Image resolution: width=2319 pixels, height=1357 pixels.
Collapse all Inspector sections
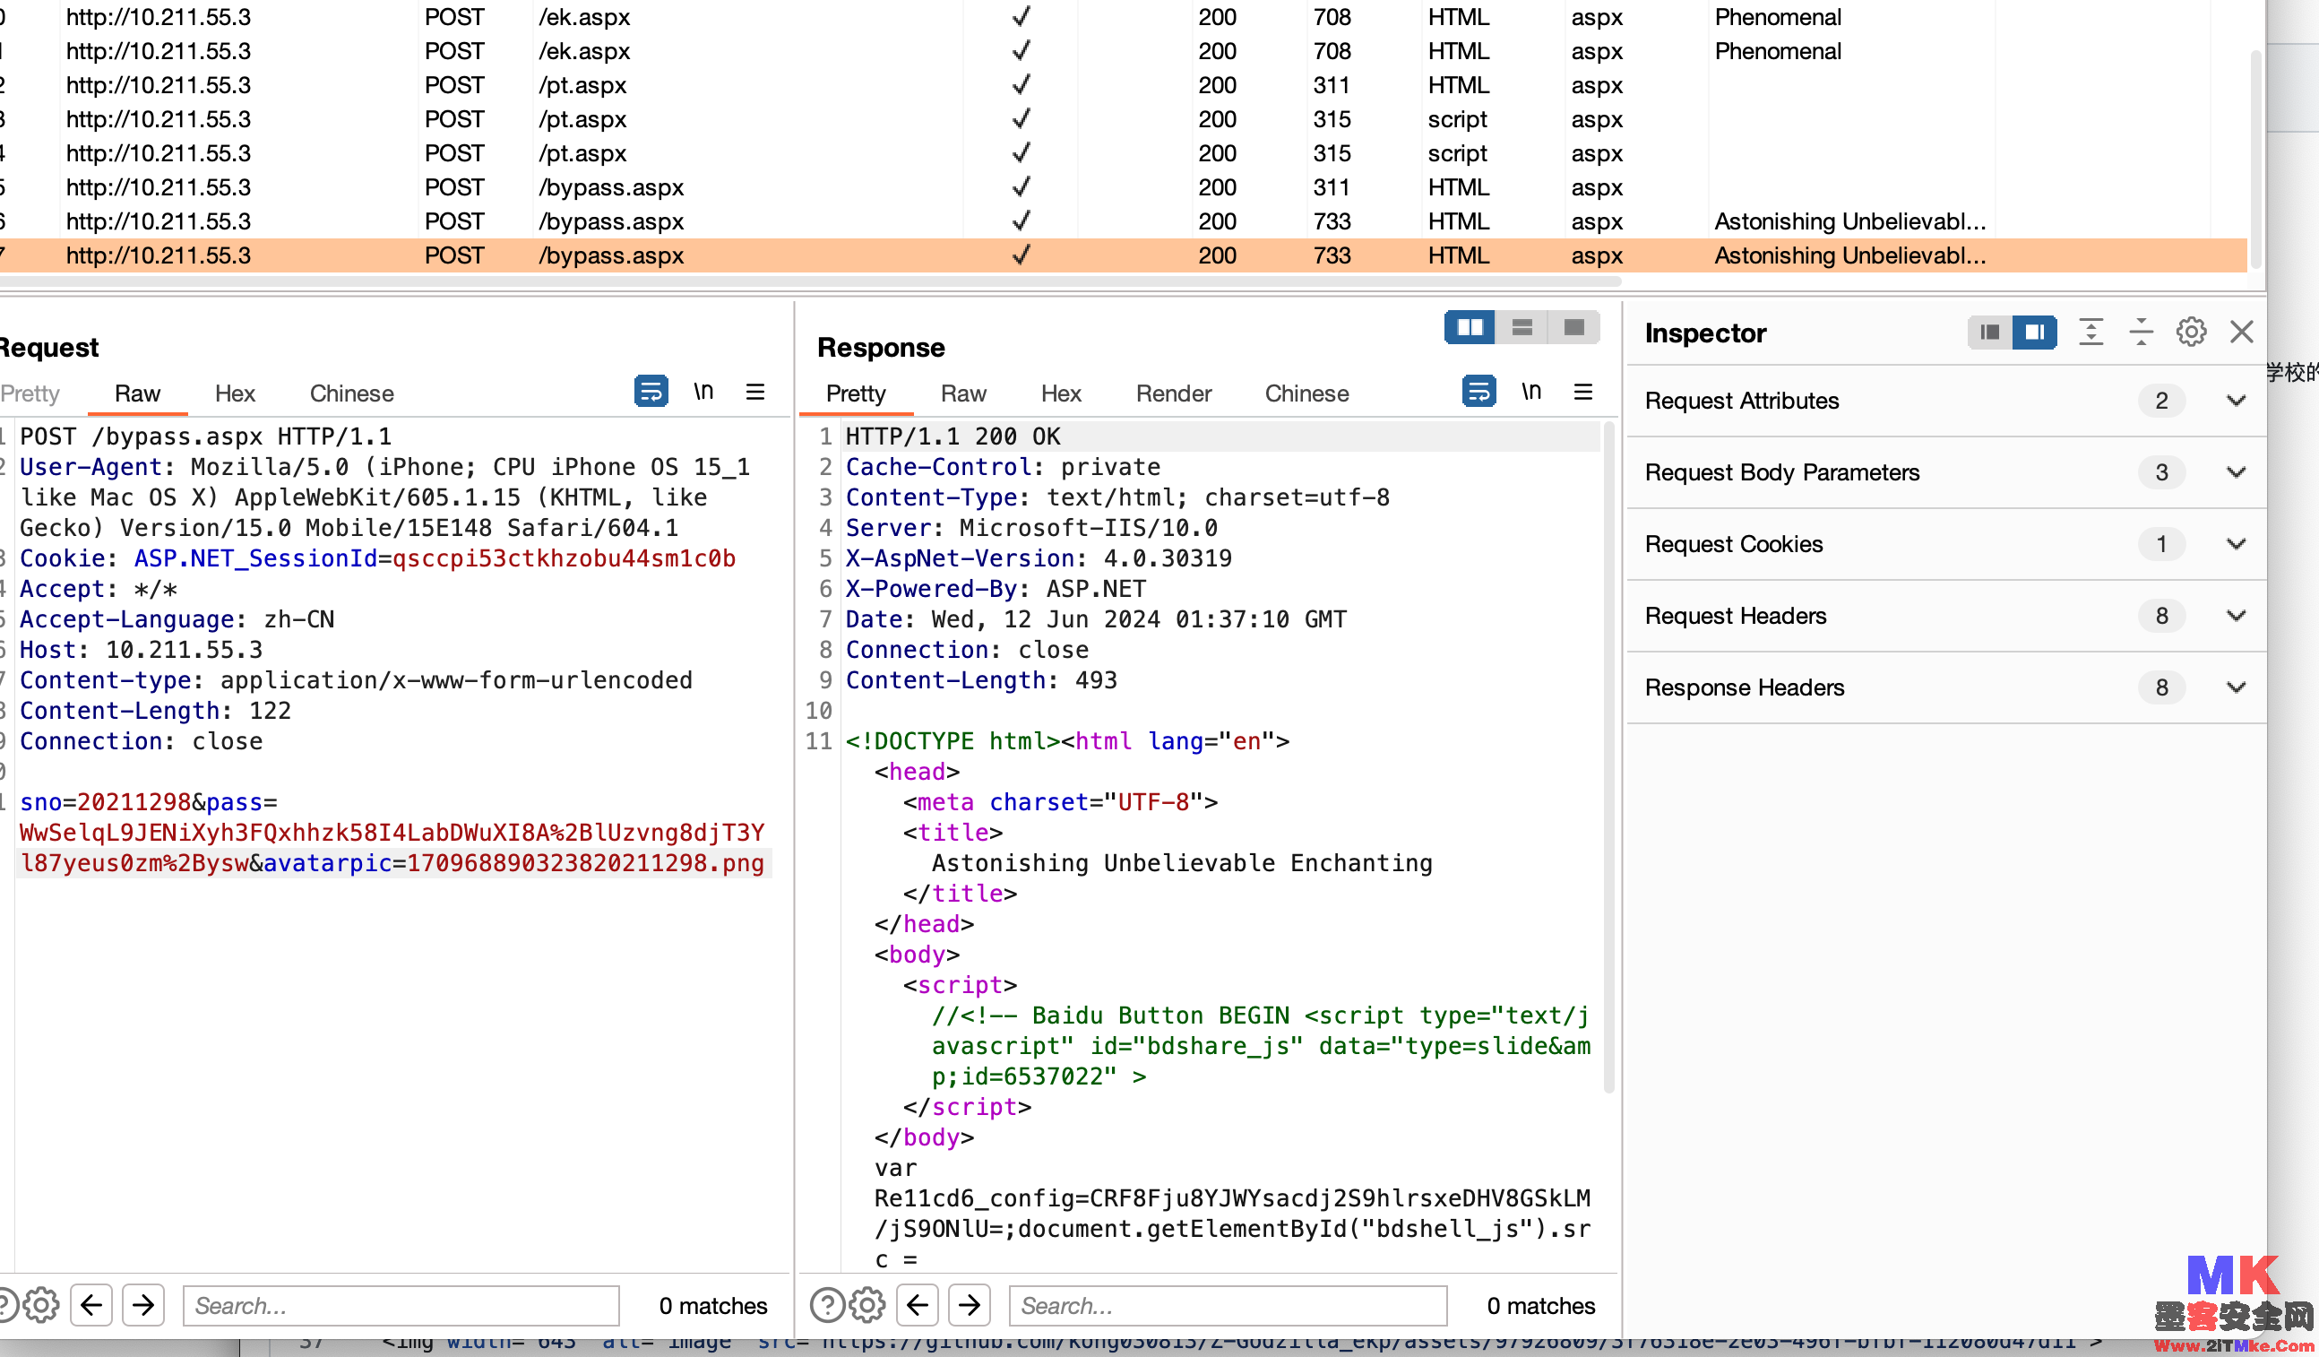2142,332
